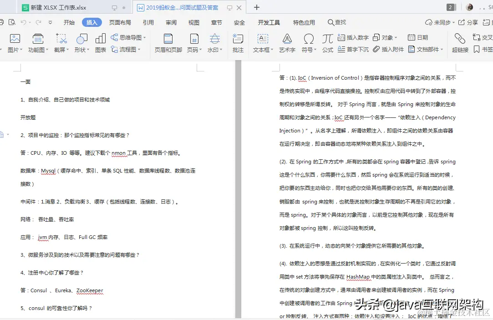Expand the 功能图 dropdown arrow

point(47,50)
